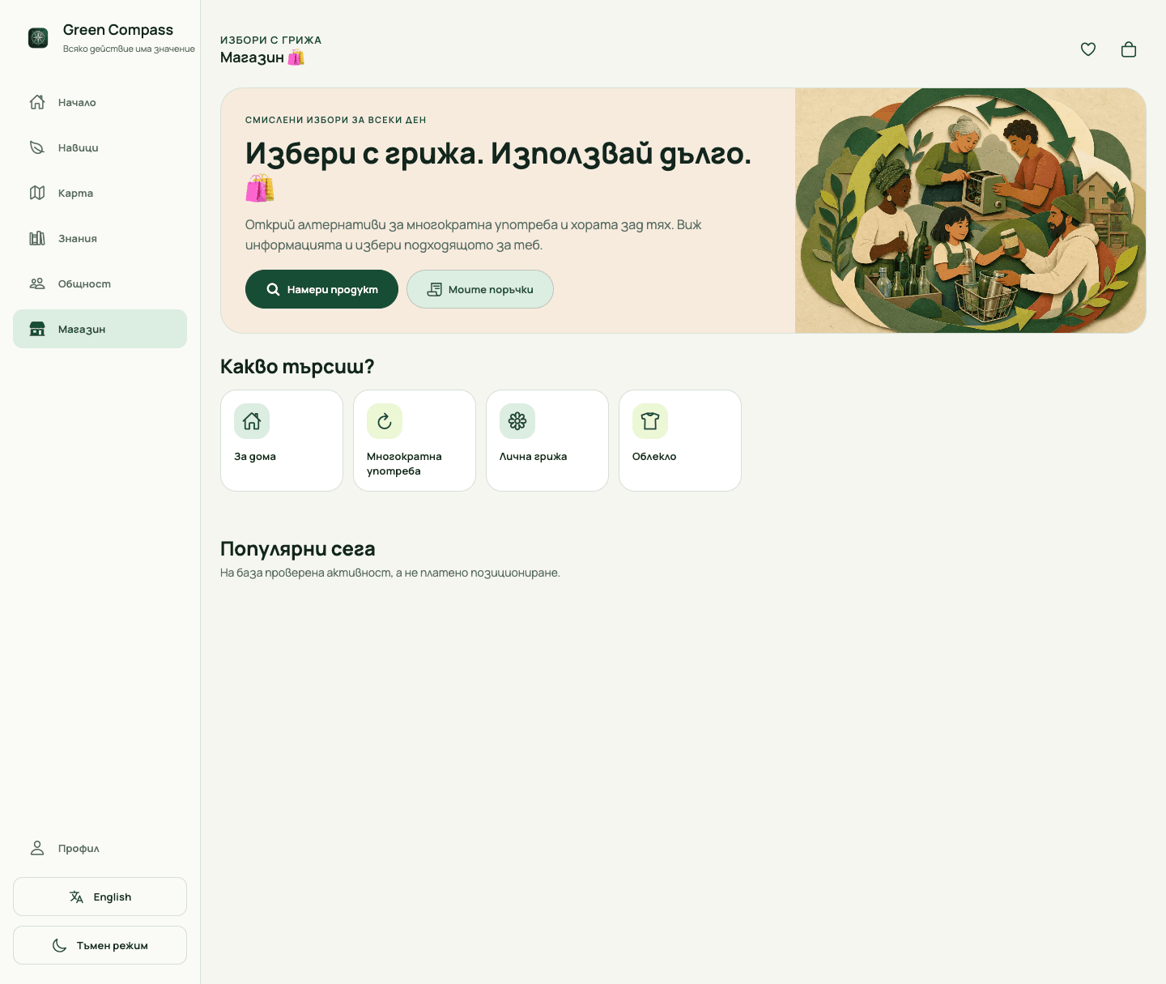The width and height of the screenshot is (1166, 984).
Task: Open the Навици section
Action: (x=100, y=147)
